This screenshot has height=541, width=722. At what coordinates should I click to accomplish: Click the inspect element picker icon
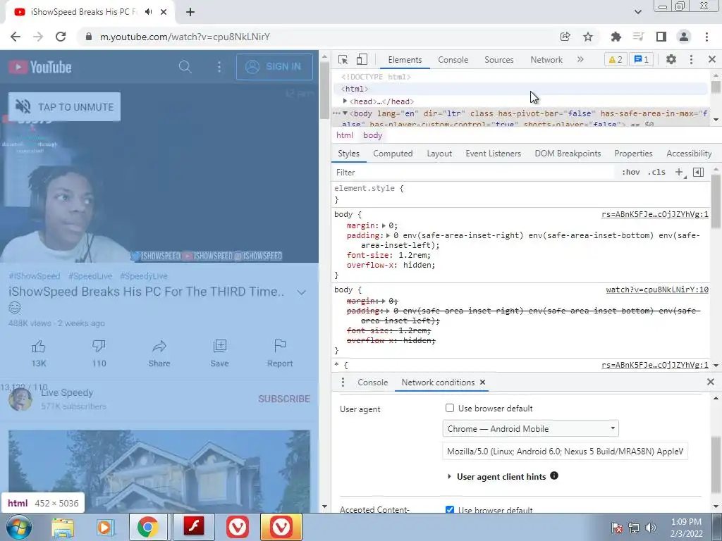coord(343,59)
